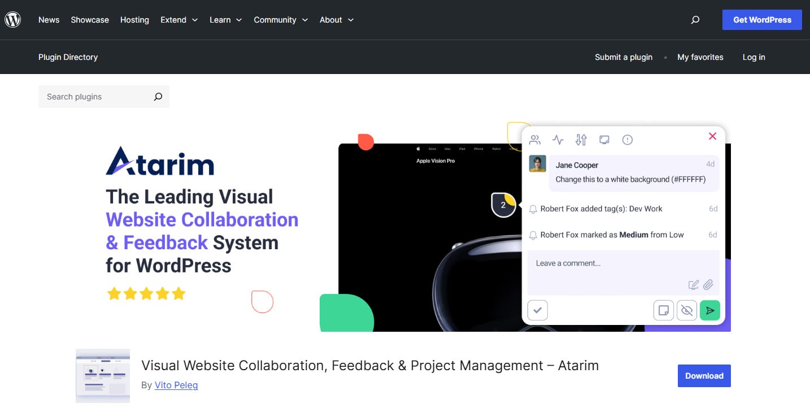Click the activity pulse icon
Image resolution: width=810 pixels, height=412 pixels.
(558, 140)
